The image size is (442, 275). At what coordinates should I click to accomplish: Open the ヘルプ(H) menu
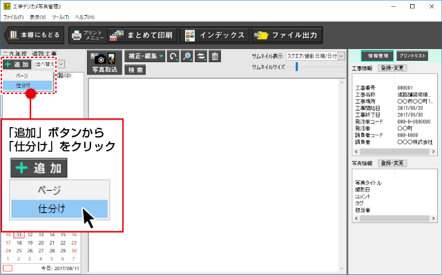coord(85,17)
